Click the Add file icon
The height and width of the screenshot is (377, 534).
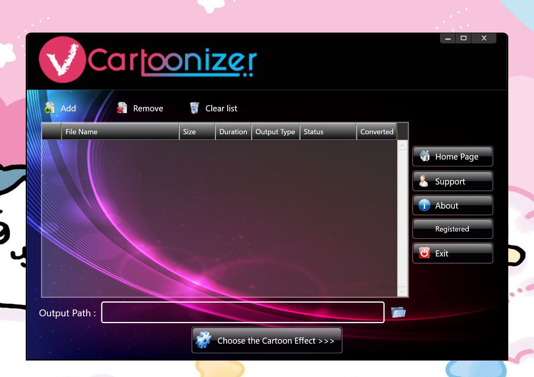pos(49,108)
